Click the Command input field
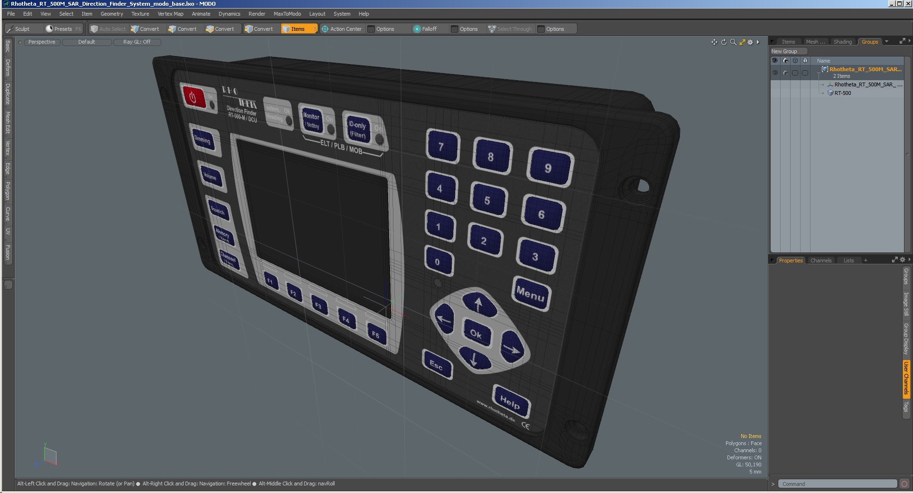Image resolution: width=913 pixels, height=493 pixels. [838, 484]
